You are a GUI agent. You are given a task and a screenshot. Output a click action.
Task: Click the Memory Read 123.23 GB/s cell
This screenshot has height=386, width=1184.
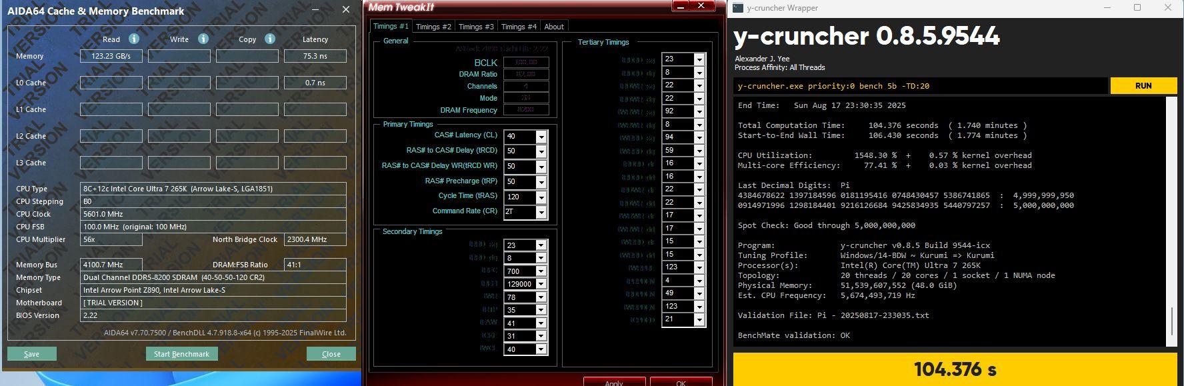coord(111,57)
